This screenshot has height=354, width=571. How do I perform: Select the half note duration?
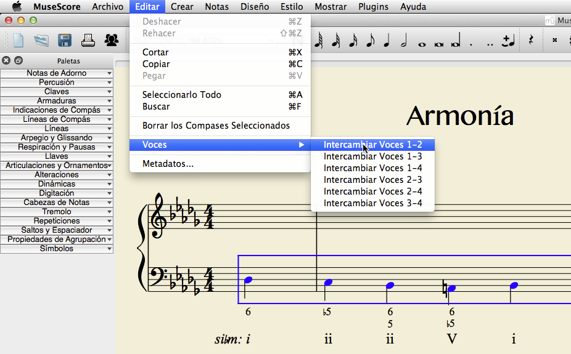click(x=404, y=40)
